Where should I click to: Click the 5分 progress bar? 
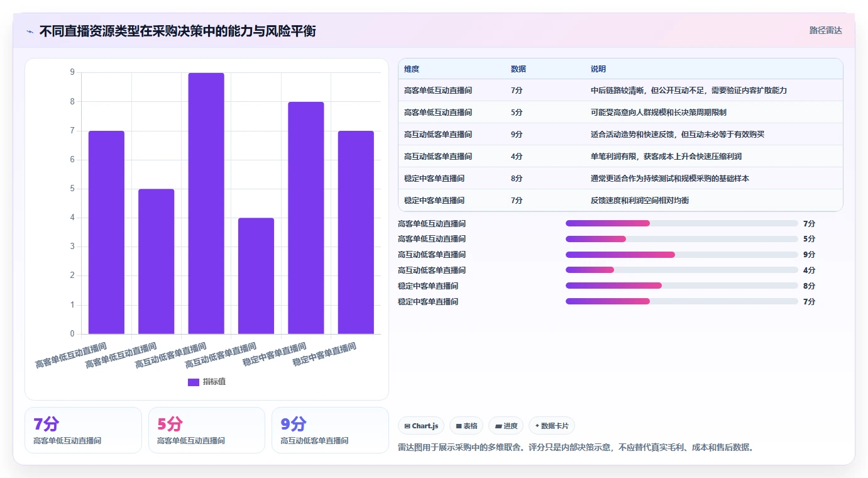click(682, 239)
